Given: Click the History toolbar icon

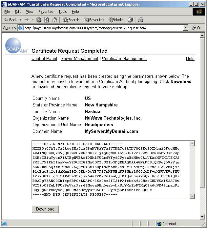Looking at the screenshot, I should click(130, 20).
